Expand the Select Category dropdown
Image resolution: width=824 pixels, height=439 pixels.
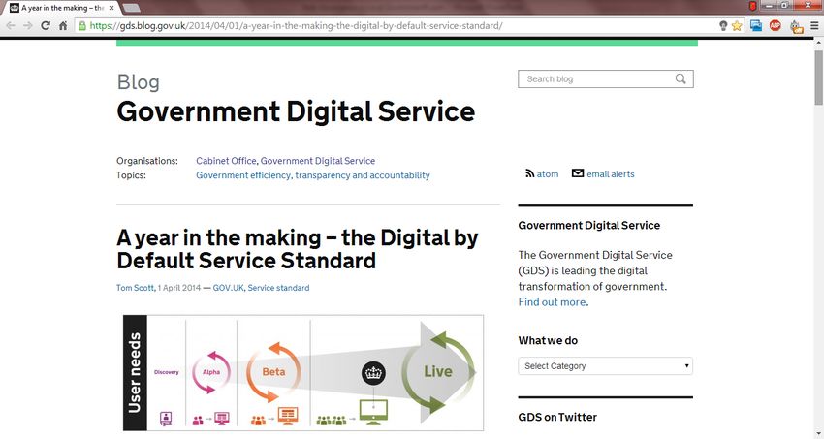coord(605,366)
